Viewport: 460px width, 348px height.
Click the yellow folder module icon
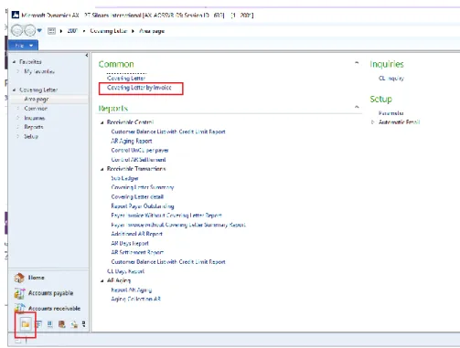26,324
